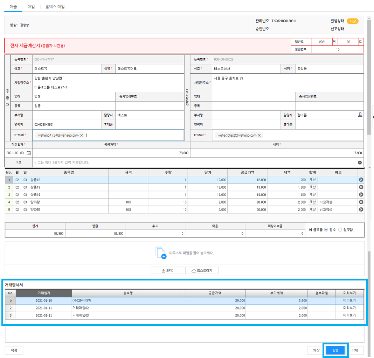Expand item row 1 arrow for 상품12
Viewport: 374px width, 358px height.
(x=9, y=180)
